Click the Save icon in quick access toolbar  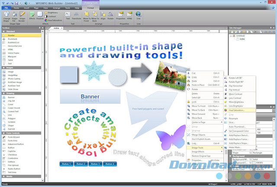16,3
